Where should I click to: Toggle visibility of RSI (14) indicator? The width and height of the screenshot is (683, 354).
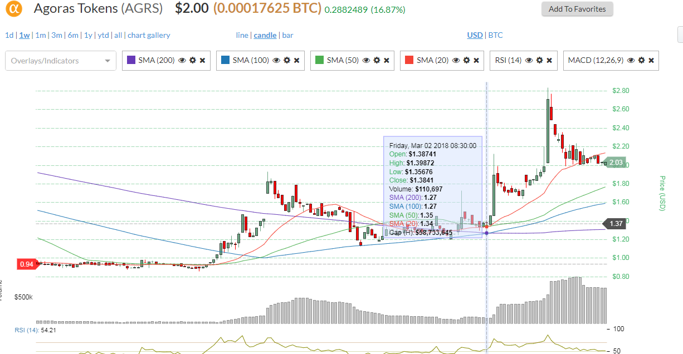529,60
